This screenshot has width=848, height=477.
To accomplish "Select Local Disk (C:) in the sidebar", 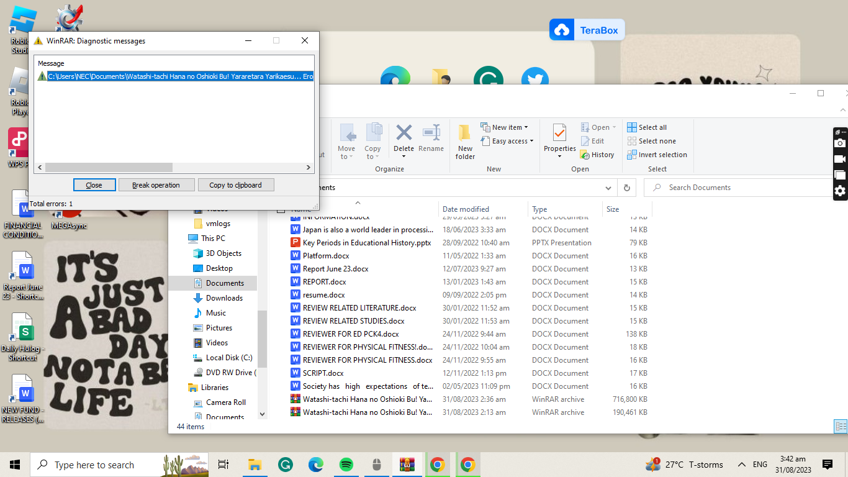I will click(x=228, y=358).
